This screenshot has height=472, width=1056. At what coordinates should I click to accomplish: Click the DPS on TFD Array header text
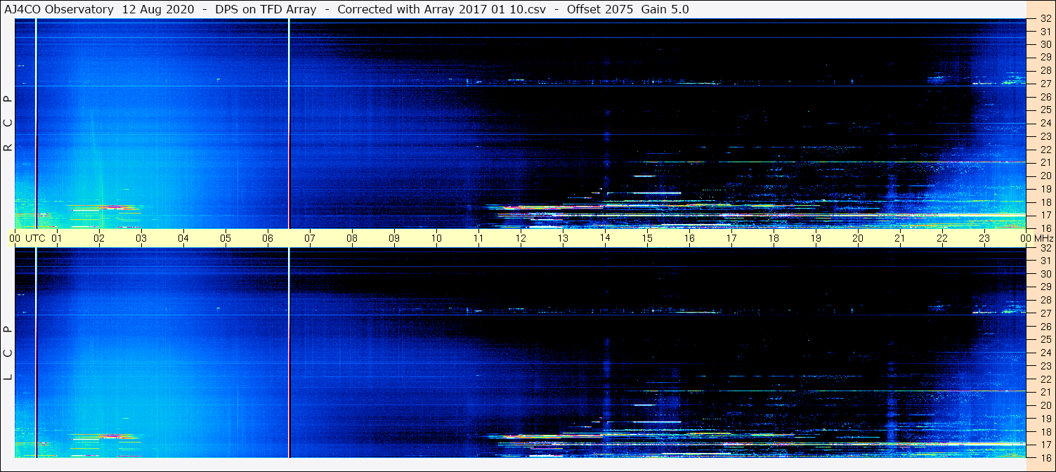click(x=264, y=10)
